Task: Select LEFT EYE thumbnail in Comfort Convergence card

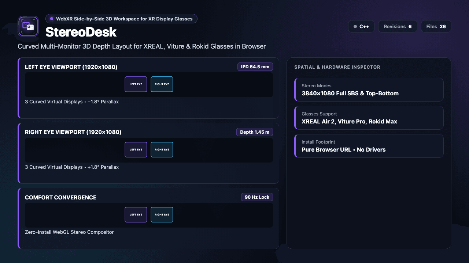Action: [x=136, y=214]
